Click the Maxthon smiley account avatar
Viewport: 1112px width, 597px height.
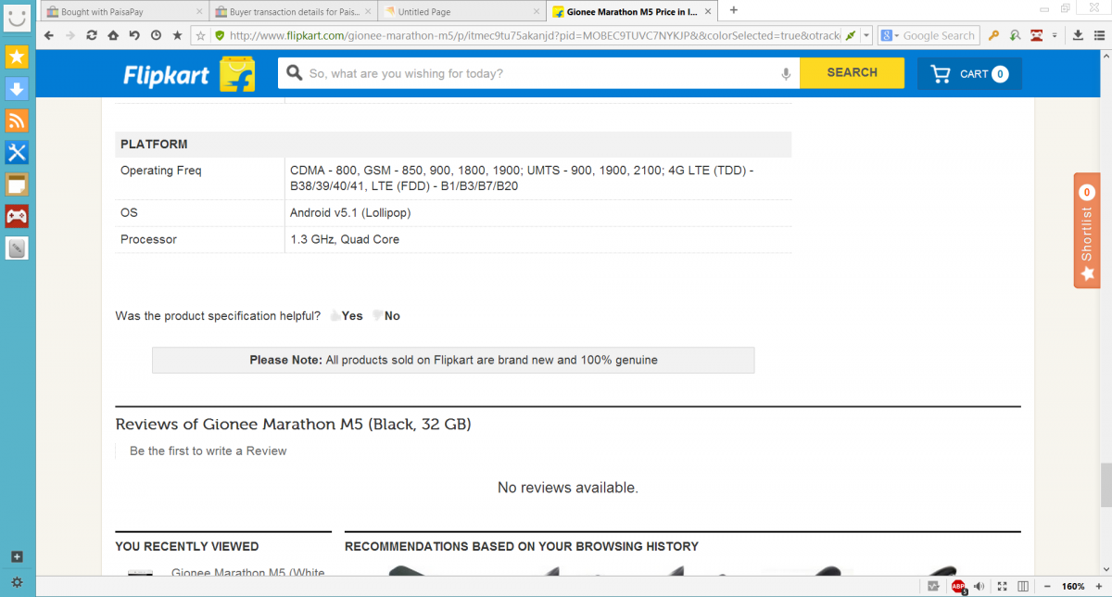click(17, 16)
